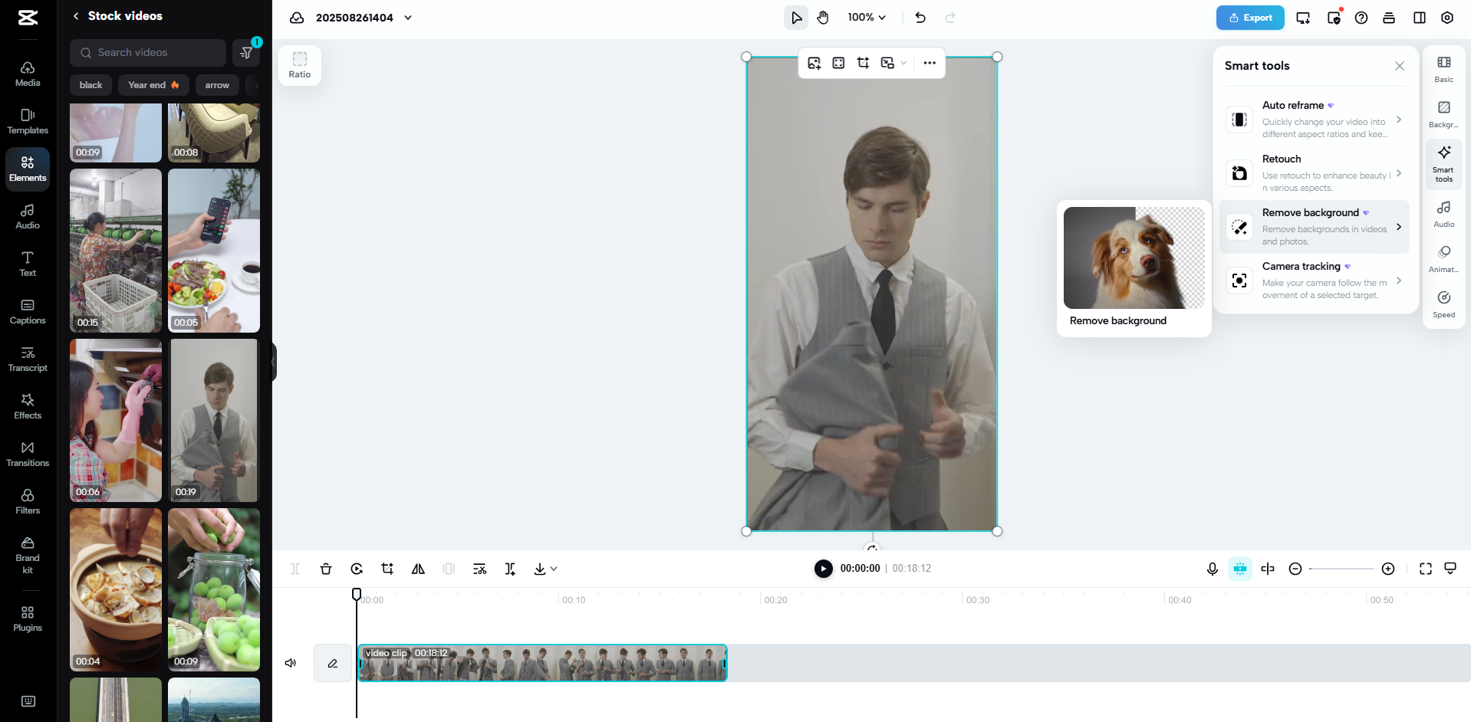Toggle timeline snapping magnet button
Screen dimensions: 1471x722
[1239, 569]
